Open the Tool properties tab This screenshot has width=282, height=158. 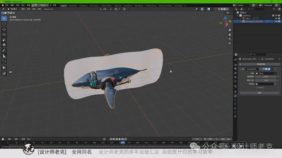click(236, 60)
